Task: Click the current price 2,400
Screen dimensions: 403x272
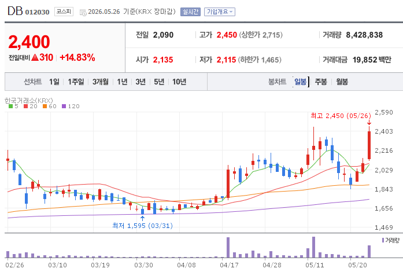Action: point(29,42)
